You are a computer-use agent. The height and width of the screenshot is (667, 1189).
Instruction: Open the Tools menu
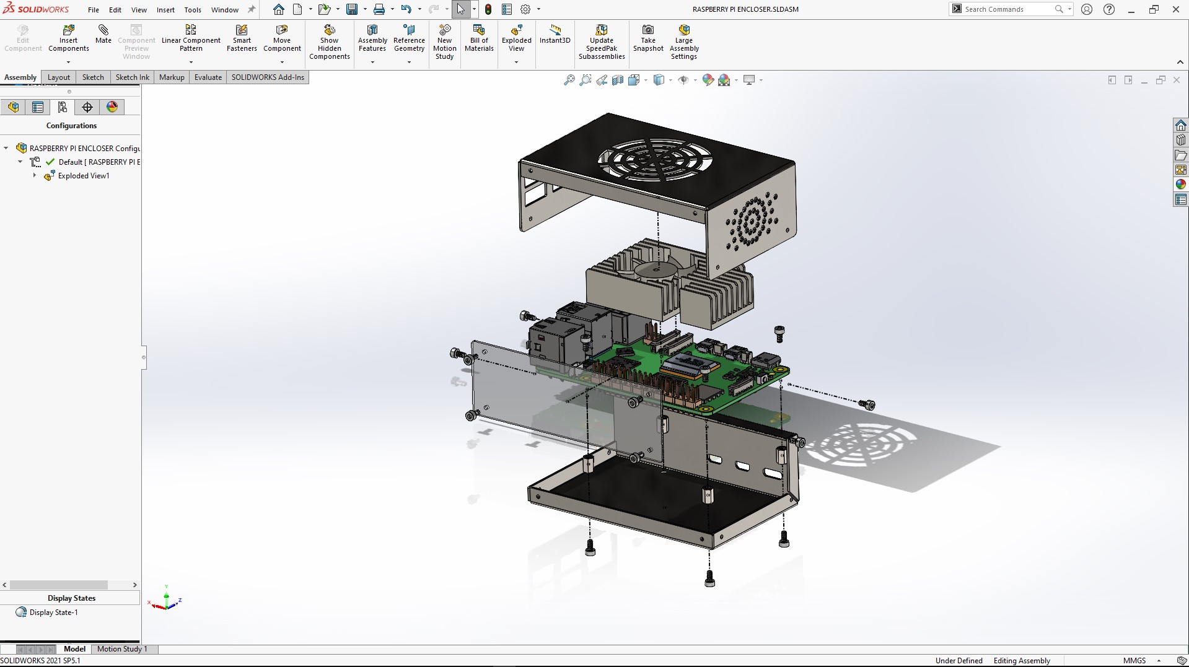tap(193, 10)
